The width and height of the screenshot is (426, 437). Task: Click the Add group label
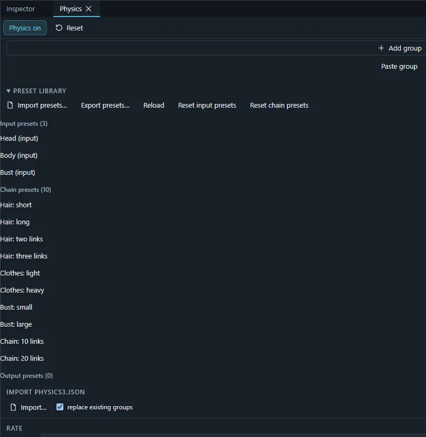pyautogui.click(x=405, y=48)
